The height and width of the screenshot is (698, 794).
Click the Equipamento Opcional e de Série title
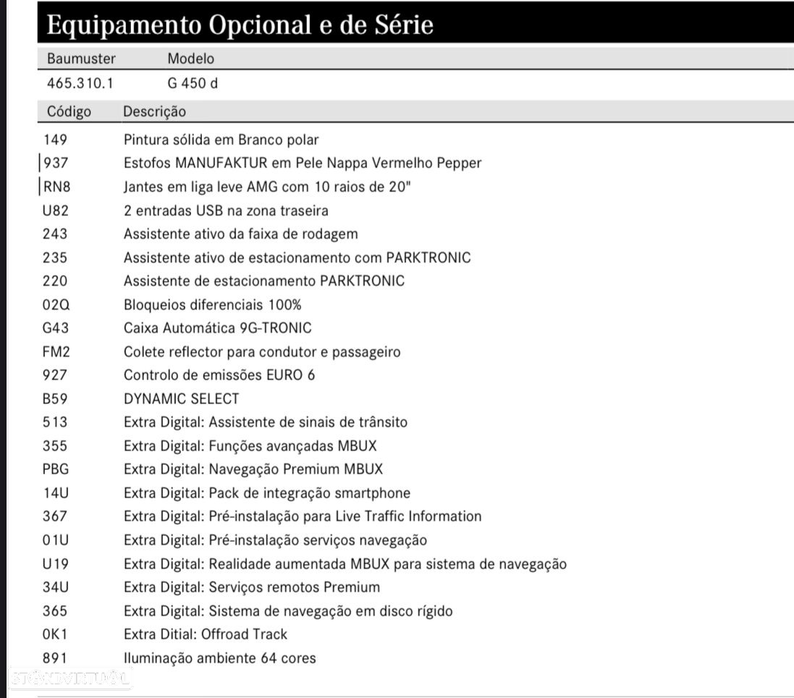click(240, 25)
